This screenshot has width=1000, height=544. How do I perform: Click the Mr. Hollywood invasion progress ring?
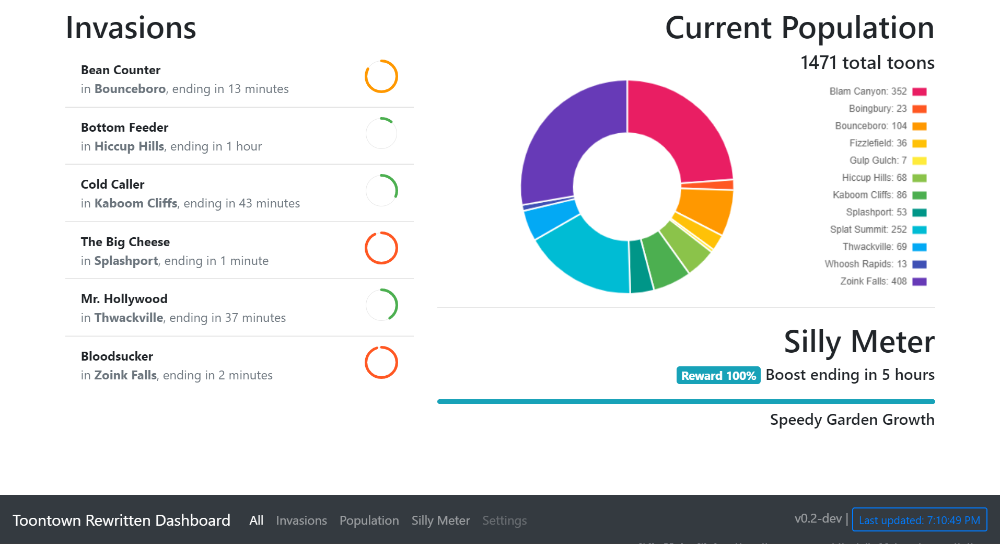(381, 305)
